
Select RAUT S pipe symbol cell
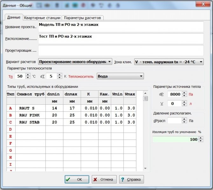(x=30, y=108)
